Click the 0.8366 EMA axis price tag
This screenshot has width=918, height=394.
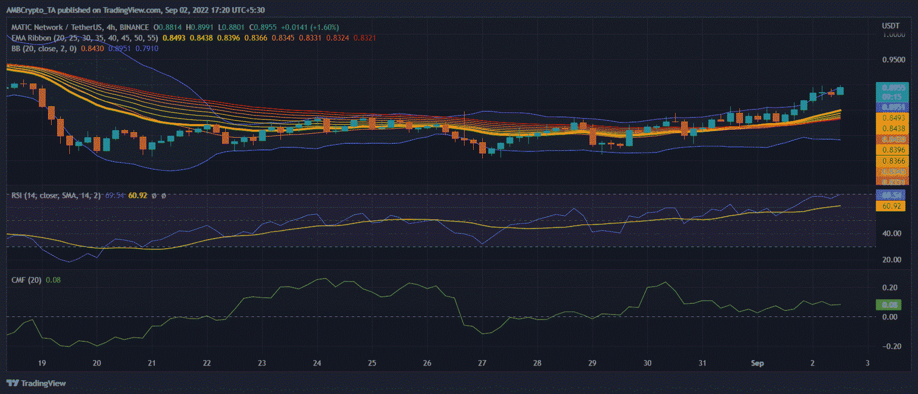(x=893, y=161)
